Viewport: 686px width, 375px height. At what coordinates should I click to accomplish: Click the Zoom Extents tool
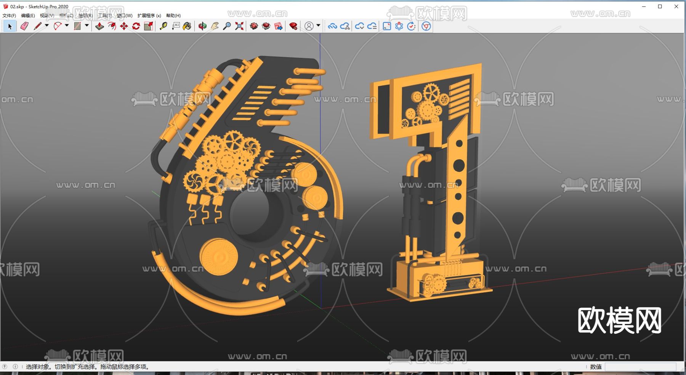[239, 26]
